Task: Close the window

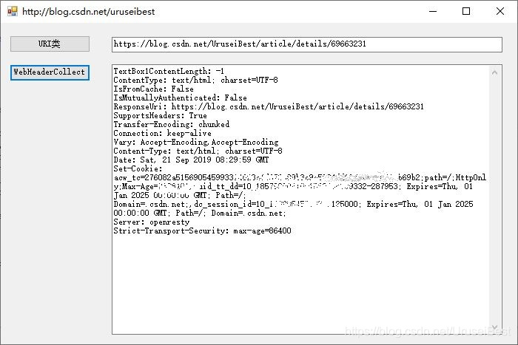Action: click(500, 12)
